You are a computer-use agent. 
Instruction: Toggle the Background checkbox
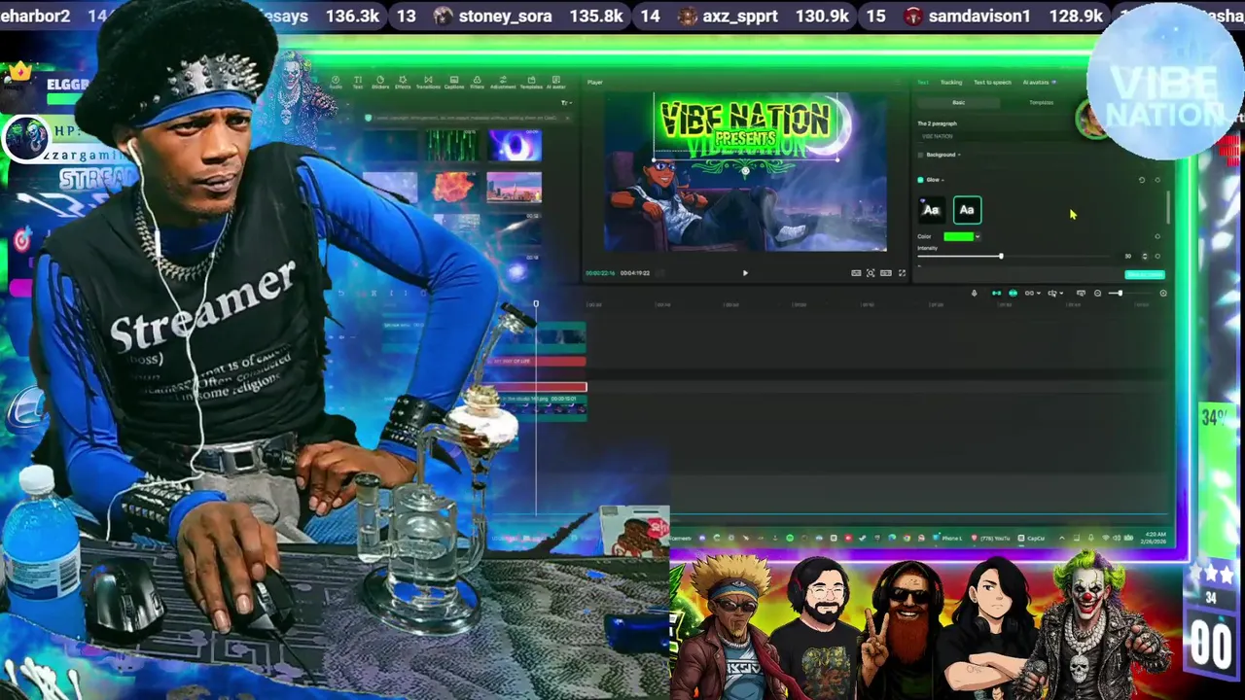920,155
